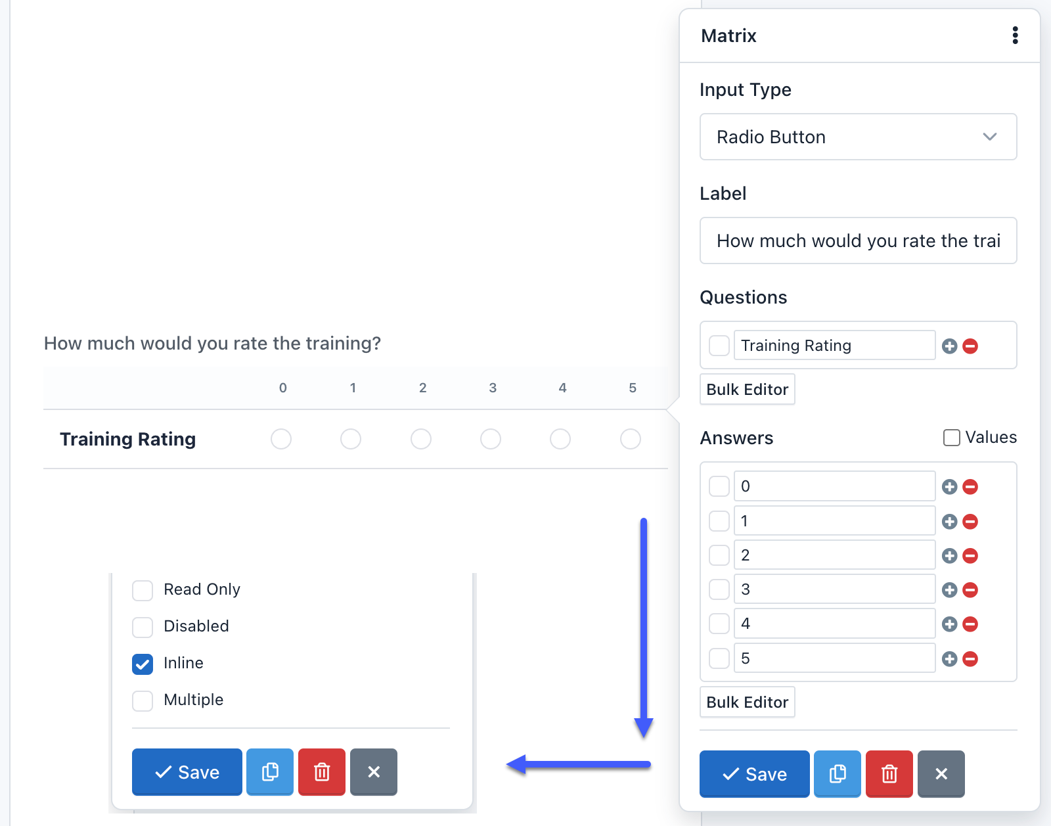This screenshot has height=826, width=1051.
Task: Remove the Training Rating question row
Action: coord(971,345)
